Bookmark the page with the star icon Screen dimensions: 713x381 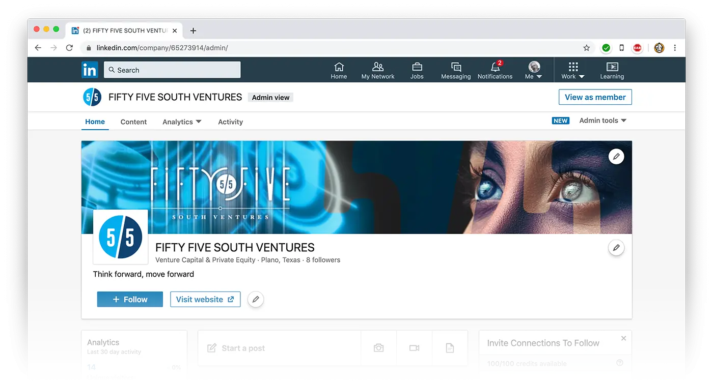(x=587, y=48)
